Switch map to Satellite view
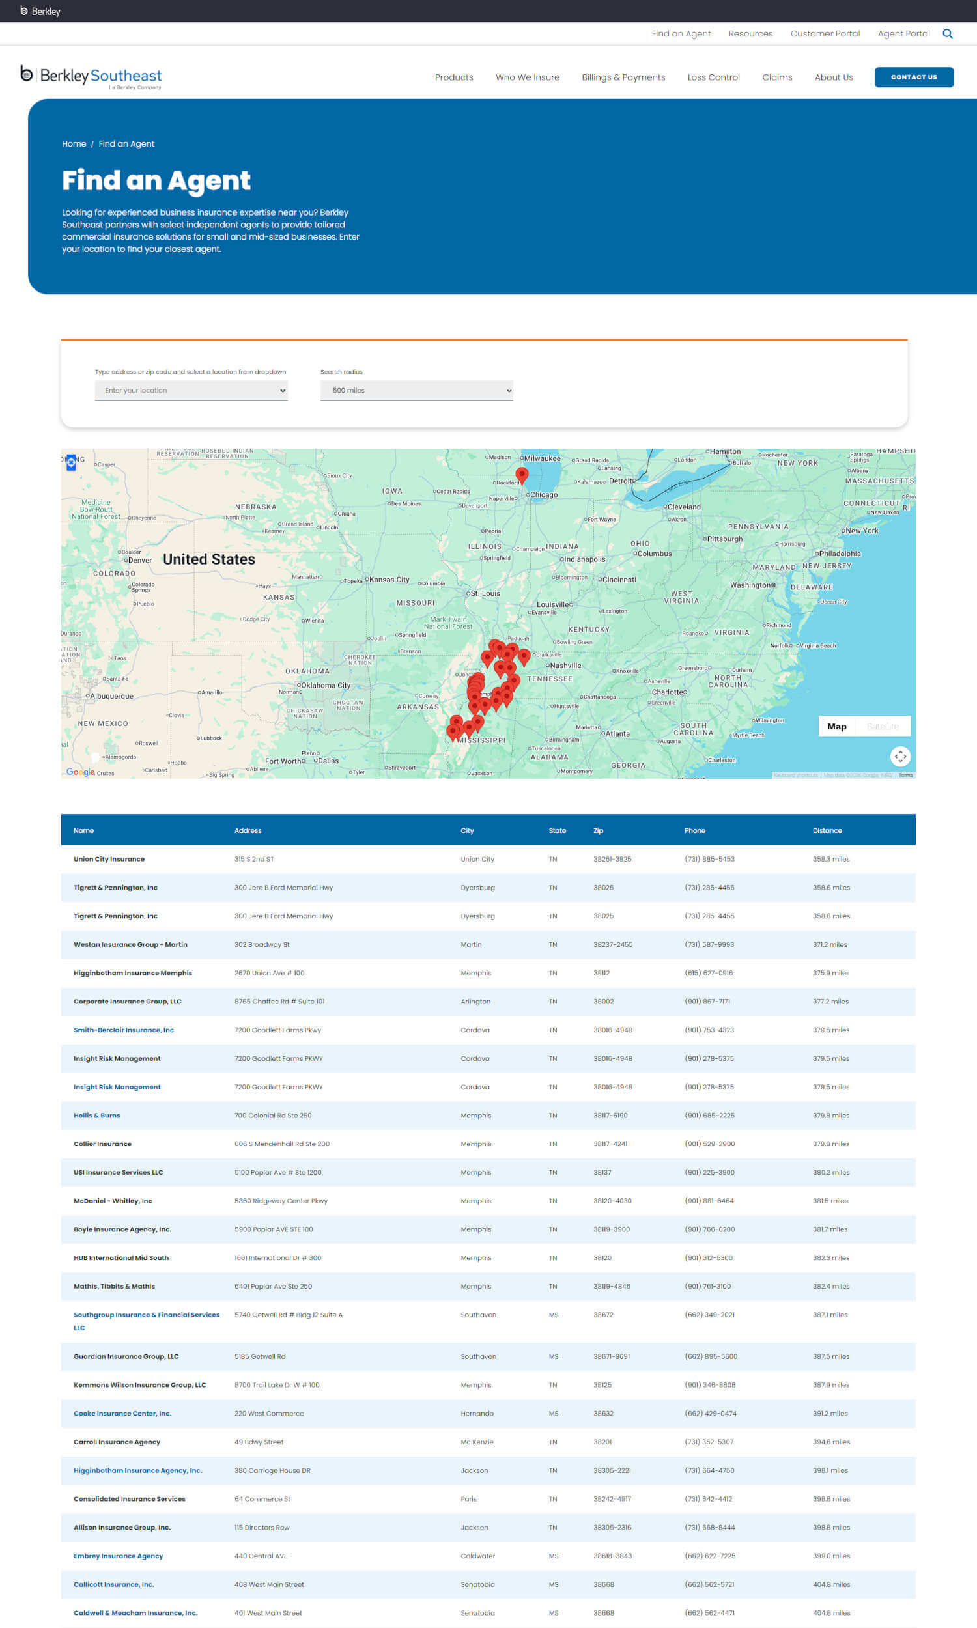 point(881,726)
